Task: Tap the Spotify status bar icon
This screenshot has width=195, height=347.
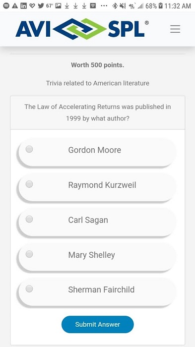Action: (6, 6)
